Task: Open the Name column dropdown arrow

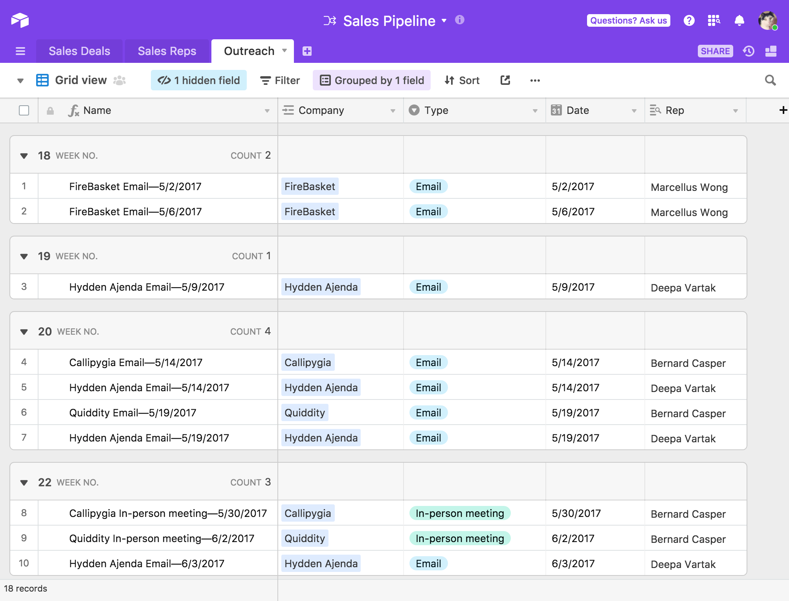Action: 267,111
